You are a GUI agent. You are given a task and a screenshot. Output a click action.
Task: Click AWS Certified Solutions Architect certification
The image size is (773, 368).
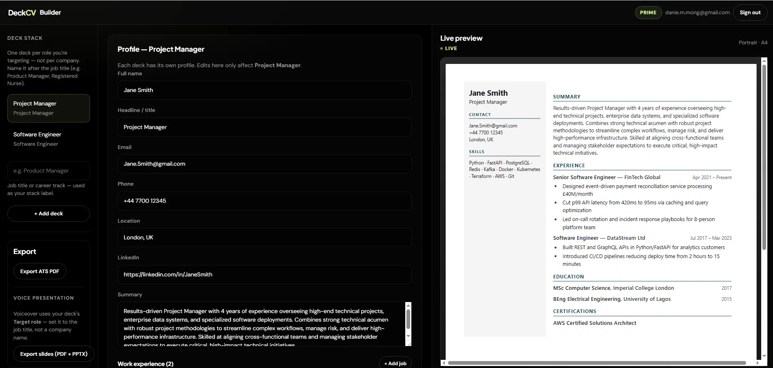click(x=595, y=323)
